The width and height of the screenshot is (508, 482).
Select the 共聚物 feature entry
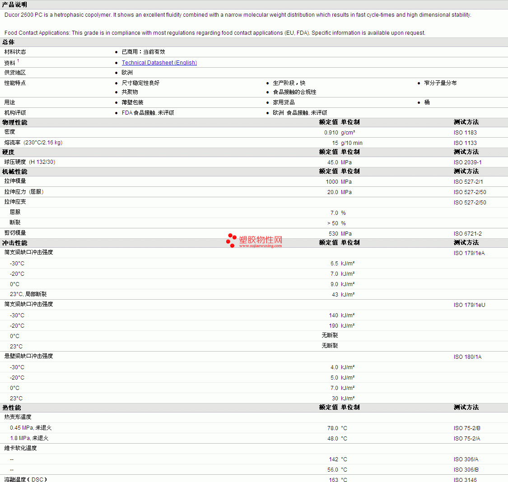130,92
